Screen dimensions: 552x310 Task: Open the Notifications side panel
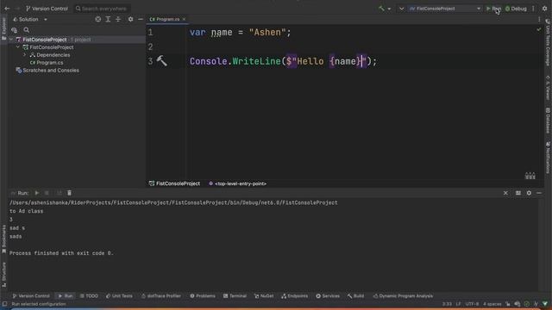point(548,158)
